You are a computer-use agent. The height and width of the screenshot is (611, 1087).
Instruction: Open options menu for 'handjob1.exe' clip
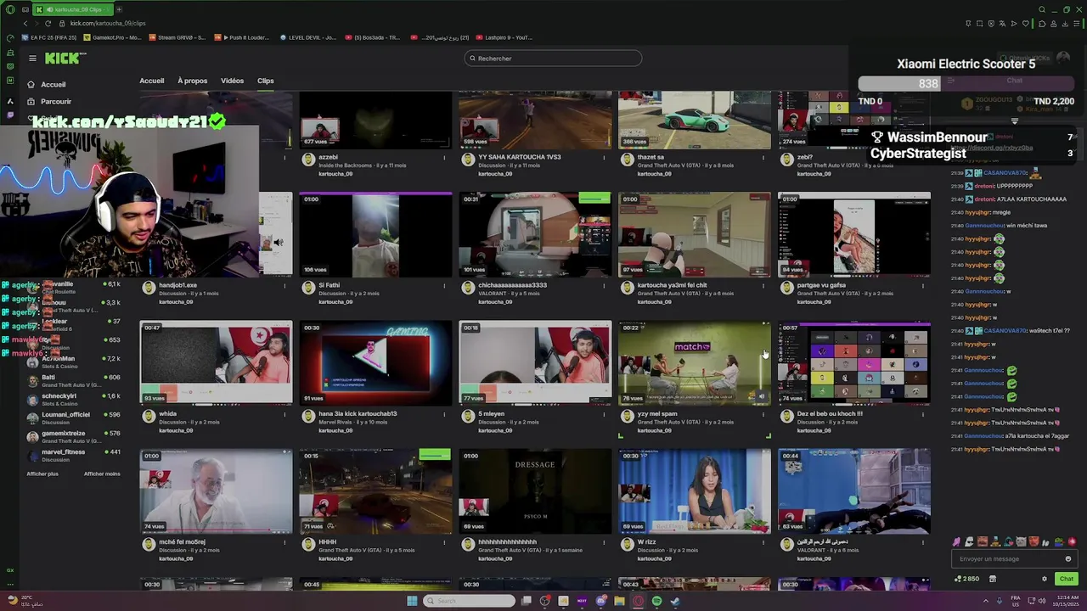tap(284, 286)
